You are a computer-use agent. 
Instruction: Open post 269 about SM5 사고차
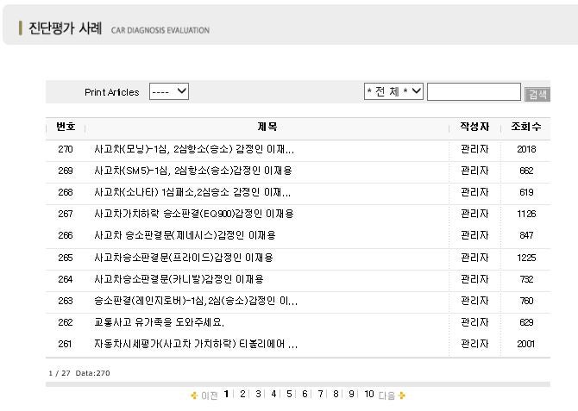coord(192,171)
